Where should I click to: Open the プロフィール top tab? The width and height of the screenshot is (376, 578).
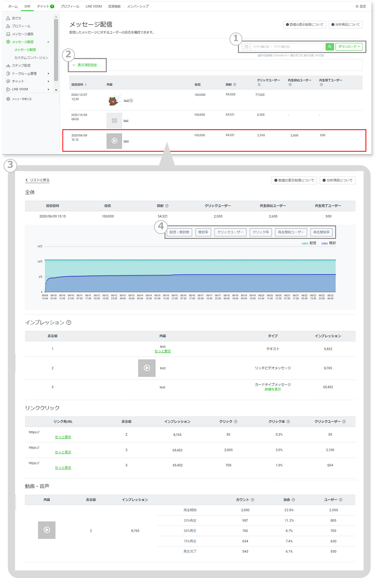point(70,6)
